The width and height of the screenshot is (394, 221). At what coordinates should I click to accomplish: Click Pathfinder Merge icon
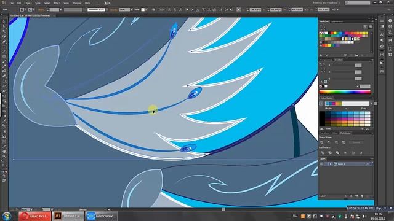tap(337, 153)
